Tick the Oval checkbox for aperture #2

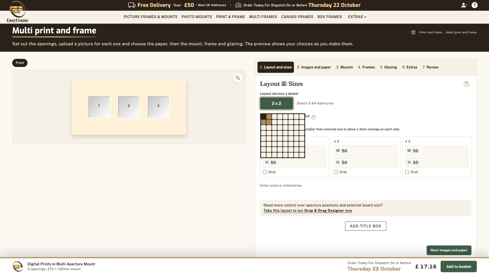click(x=336, y=172)
